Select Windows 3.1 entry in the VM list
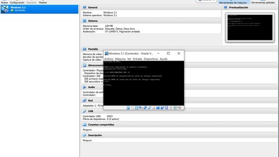279x157 pixels. point(40,9)
